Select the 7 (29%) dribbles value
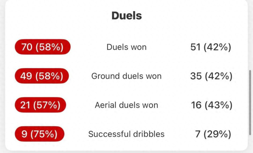 [x=213, y=134]
